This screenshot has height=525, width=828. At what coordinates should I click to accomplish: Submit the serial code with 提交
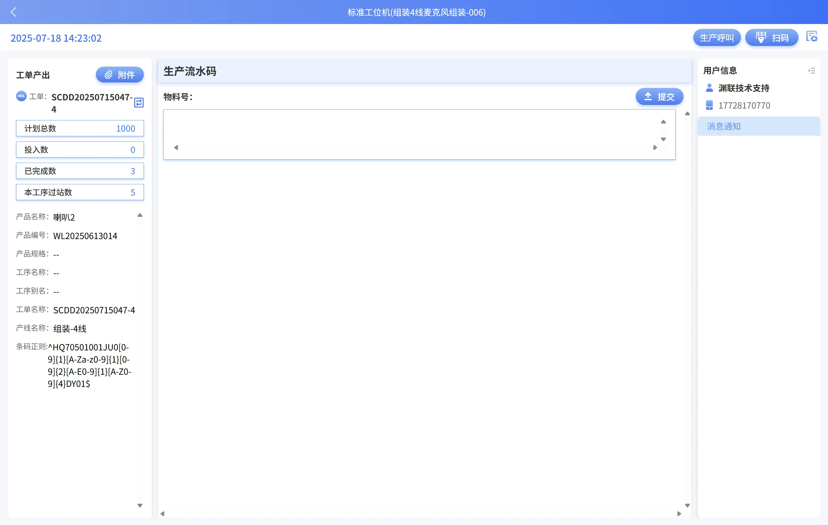[659, 97]
